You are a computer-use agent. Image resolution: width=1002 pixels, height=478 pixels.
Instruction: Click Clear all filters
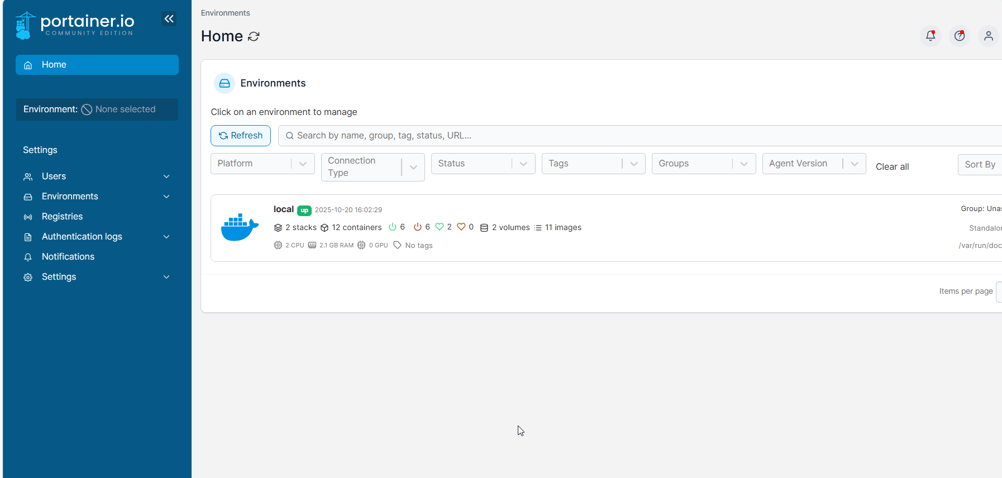[892, 166]
